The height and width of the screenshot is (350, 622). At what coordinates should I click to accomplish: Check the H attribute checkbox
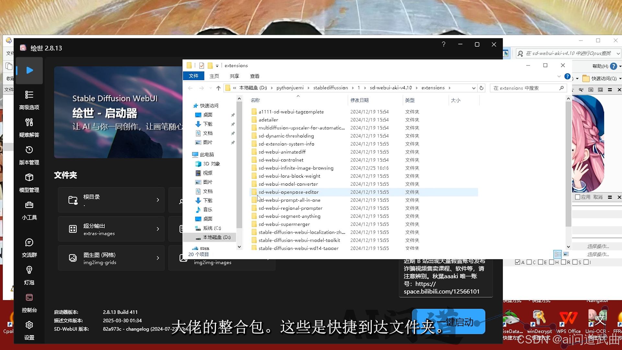552,262
